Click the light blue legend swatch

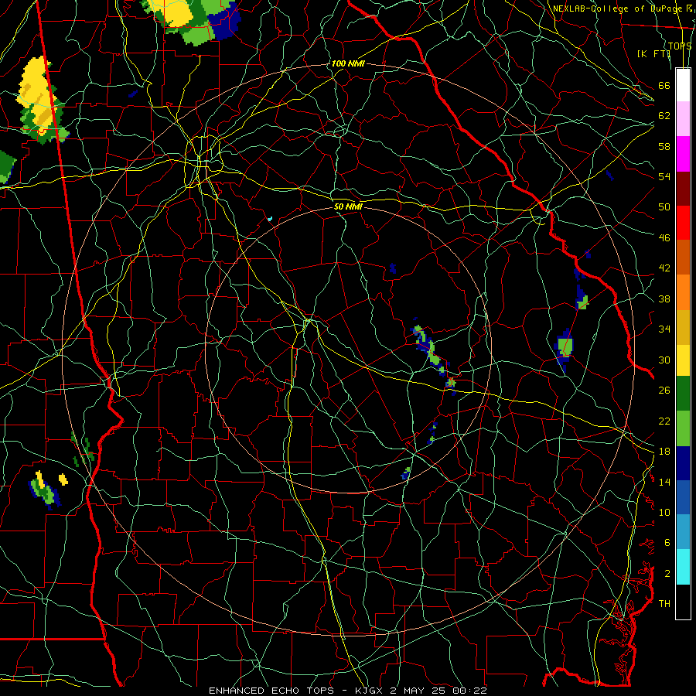[x=683, y=532]
